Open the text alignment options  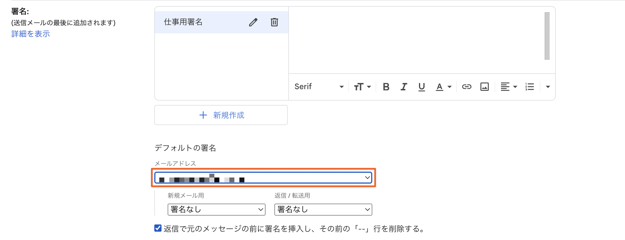[509, 87]
